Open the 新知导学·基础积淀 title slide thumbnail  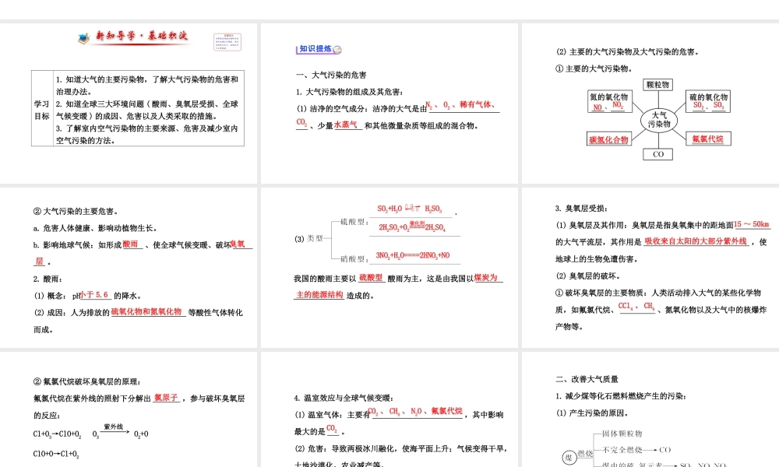129,104
